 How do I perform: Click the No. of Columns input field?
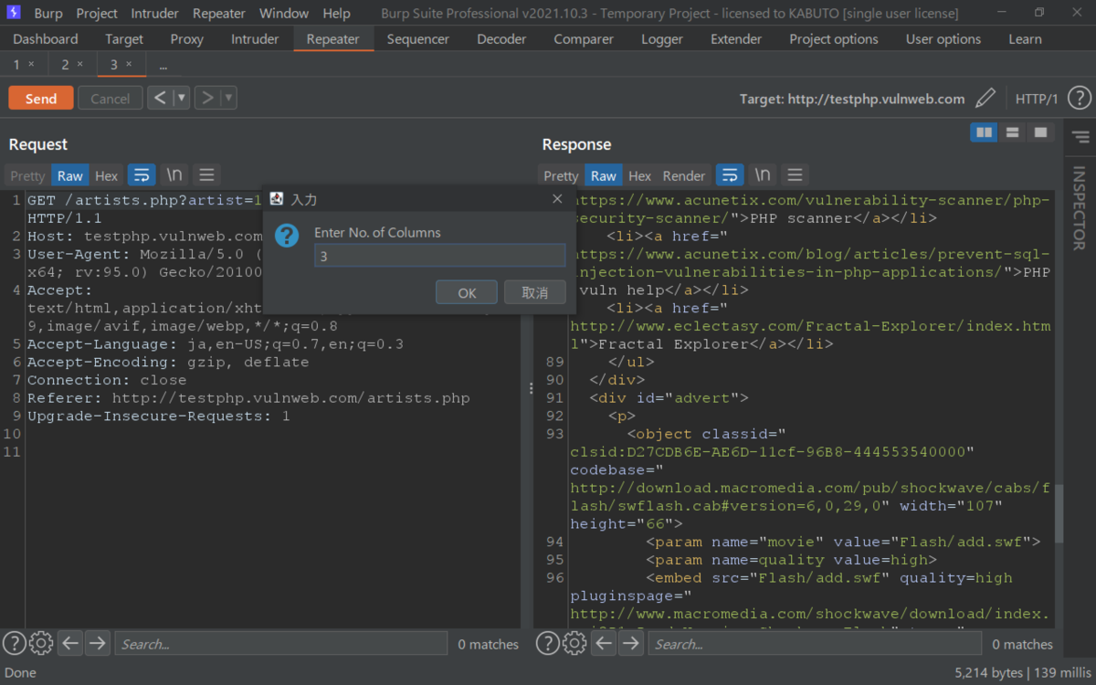click(440, 256)
